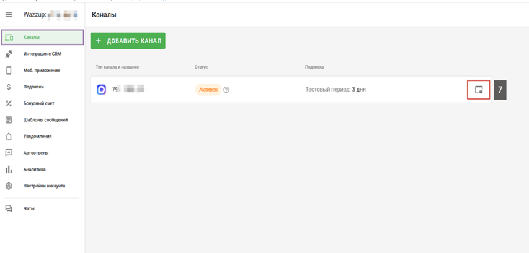Click the Моб. приложение phone icon
The image size is (529, 253).
pyautogui.click(x=9, y=71)
